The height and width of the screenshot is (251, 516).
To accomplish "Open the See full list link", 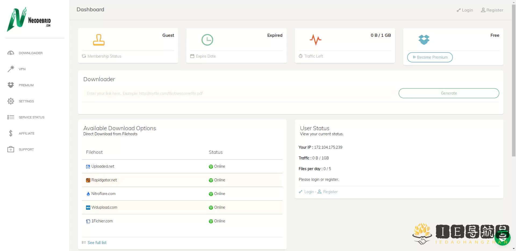I will coord(97,243).
